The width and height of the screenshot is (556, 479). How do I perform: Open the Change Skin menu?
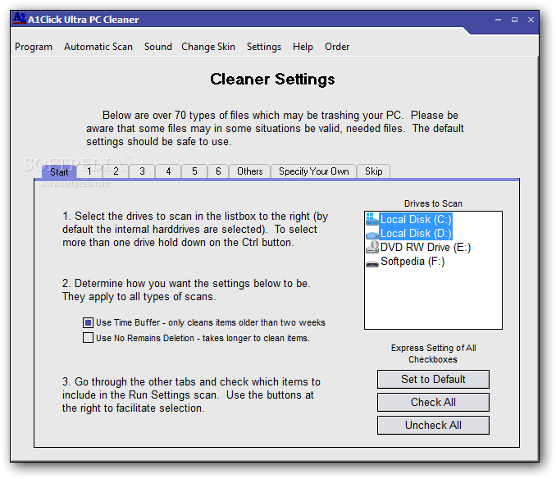[208, 47]
